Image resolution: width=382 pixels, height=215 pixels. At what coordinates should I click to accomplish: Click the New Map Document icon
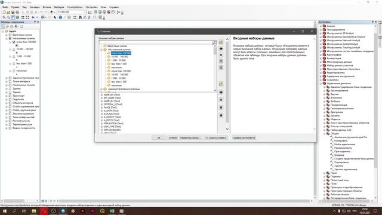[x=4, y=12]
